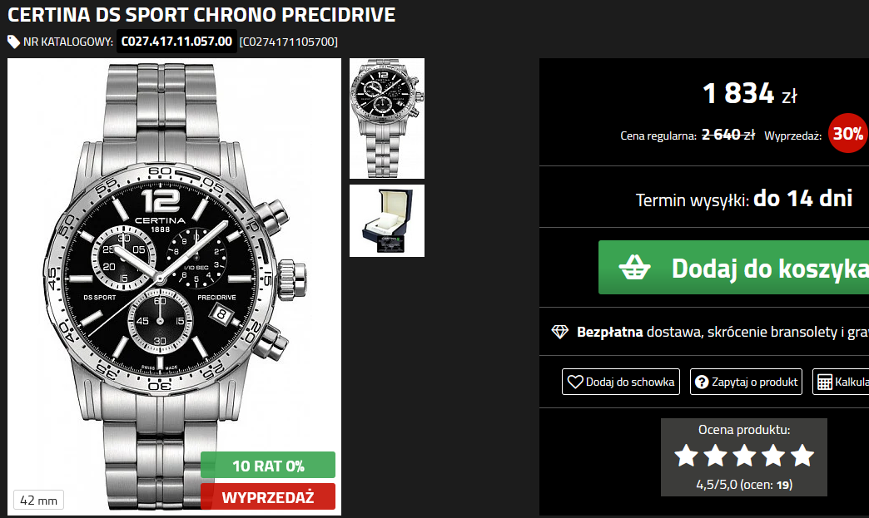
Task: Click the diamond icon before Bezpłatna dostawa
Action: click(559, 332)
